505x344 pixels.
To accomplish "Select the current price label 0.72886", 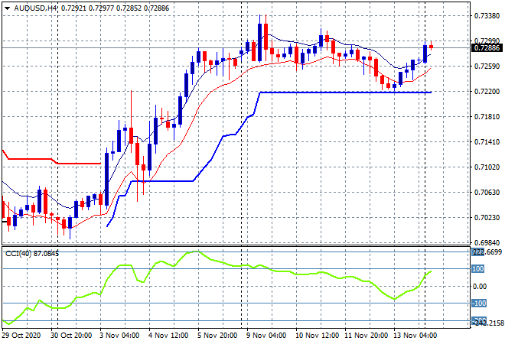I will point(487,48).
